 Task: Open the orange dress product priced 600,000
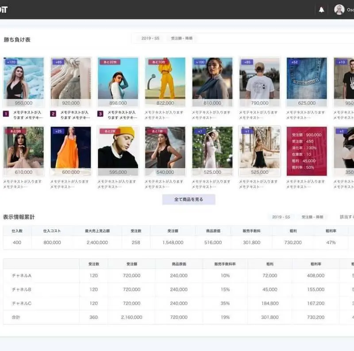coord(71,147)
